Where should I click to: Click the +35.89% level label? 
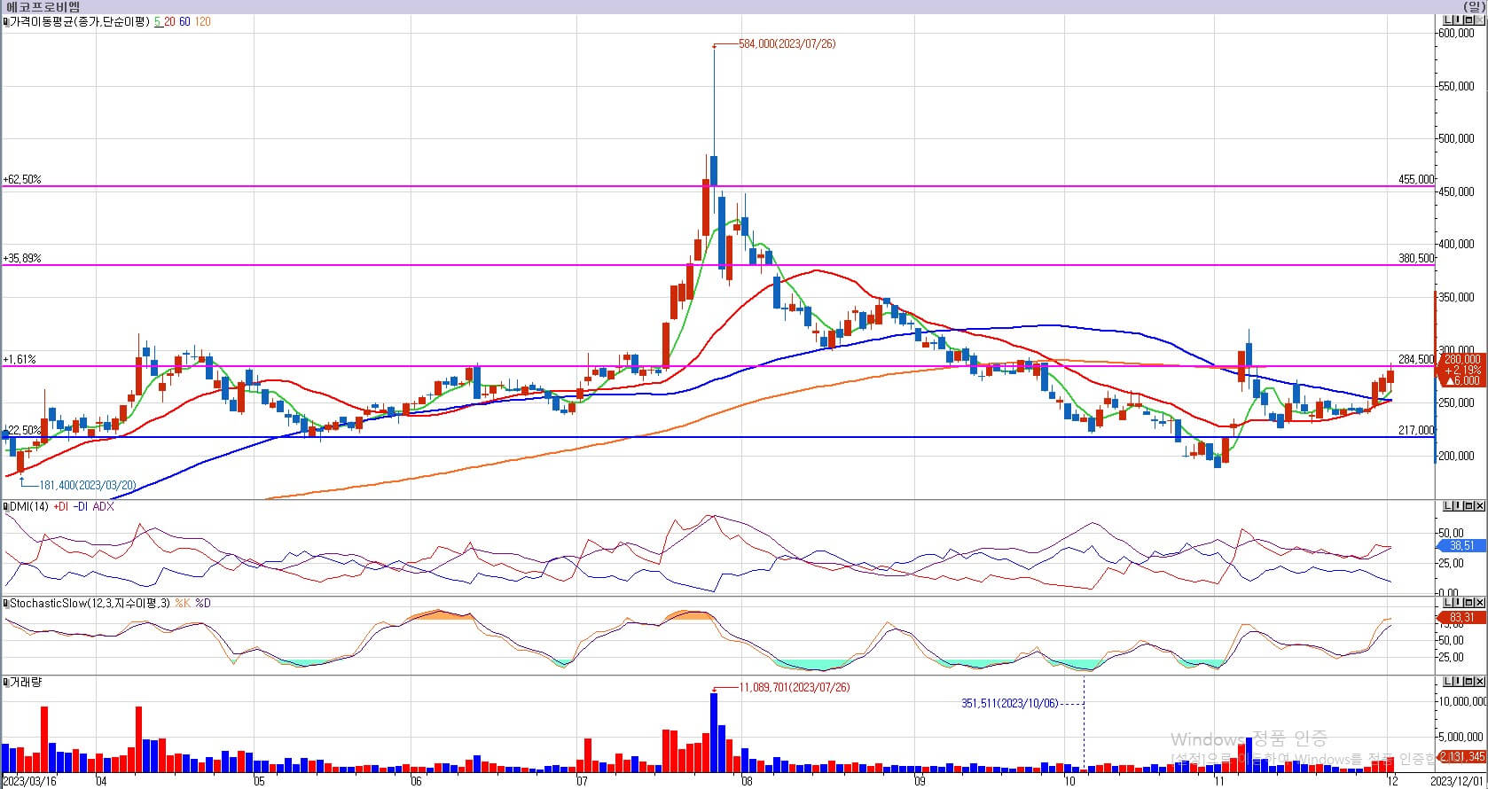(x=22, y=258)
